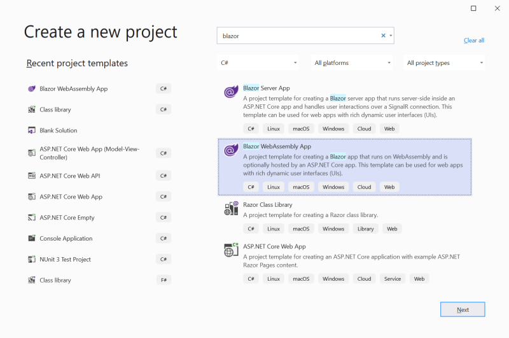The image size is (509, 338).
Task: Open the All platforms filter dropdown
Action: click(x=352, y=62)
